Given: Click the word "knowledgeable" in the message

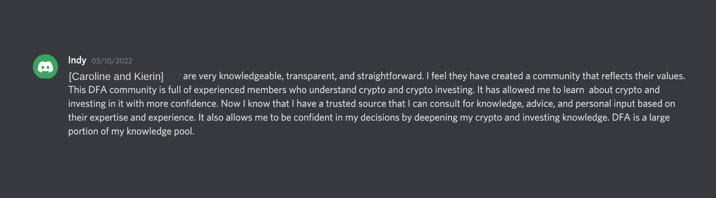Looking at the screenshot, I should pos(250,76).
